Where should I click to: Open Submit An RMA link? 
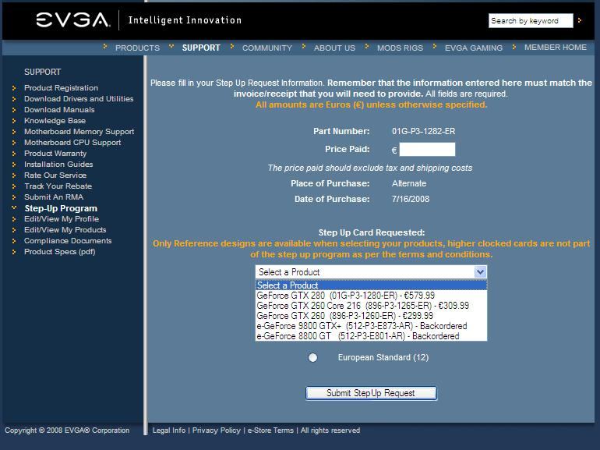54,197
